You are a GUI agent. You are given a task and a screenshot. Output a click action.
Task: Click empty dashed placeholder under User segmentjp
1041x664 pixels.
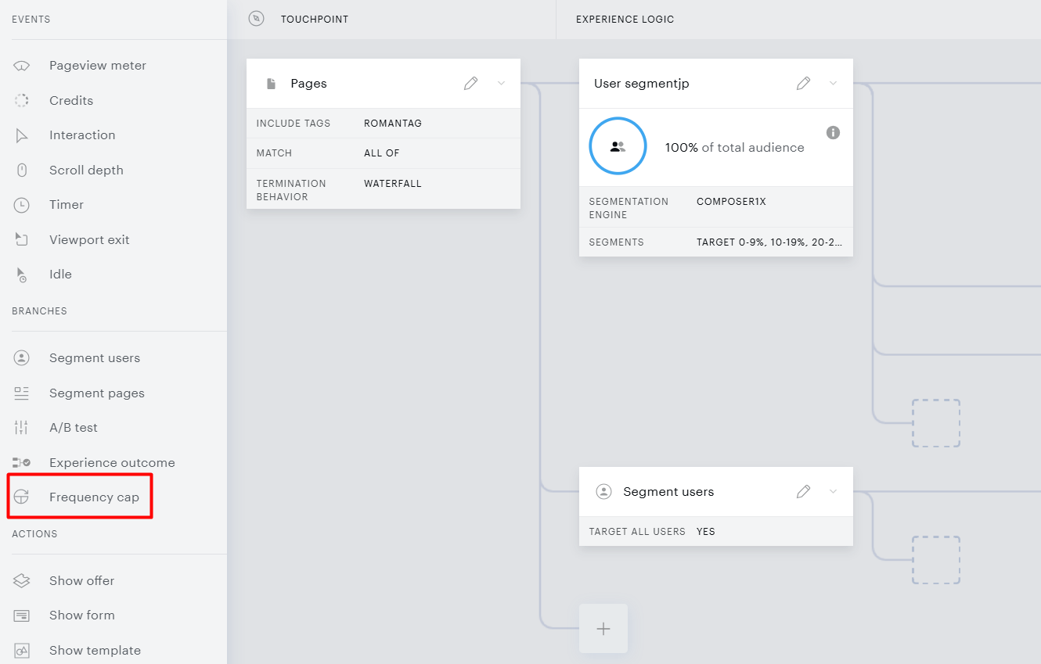936,423
